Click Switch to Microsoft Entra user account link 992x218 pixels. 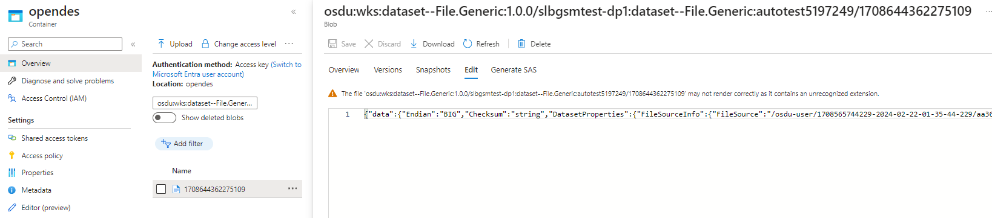point(227,69)
